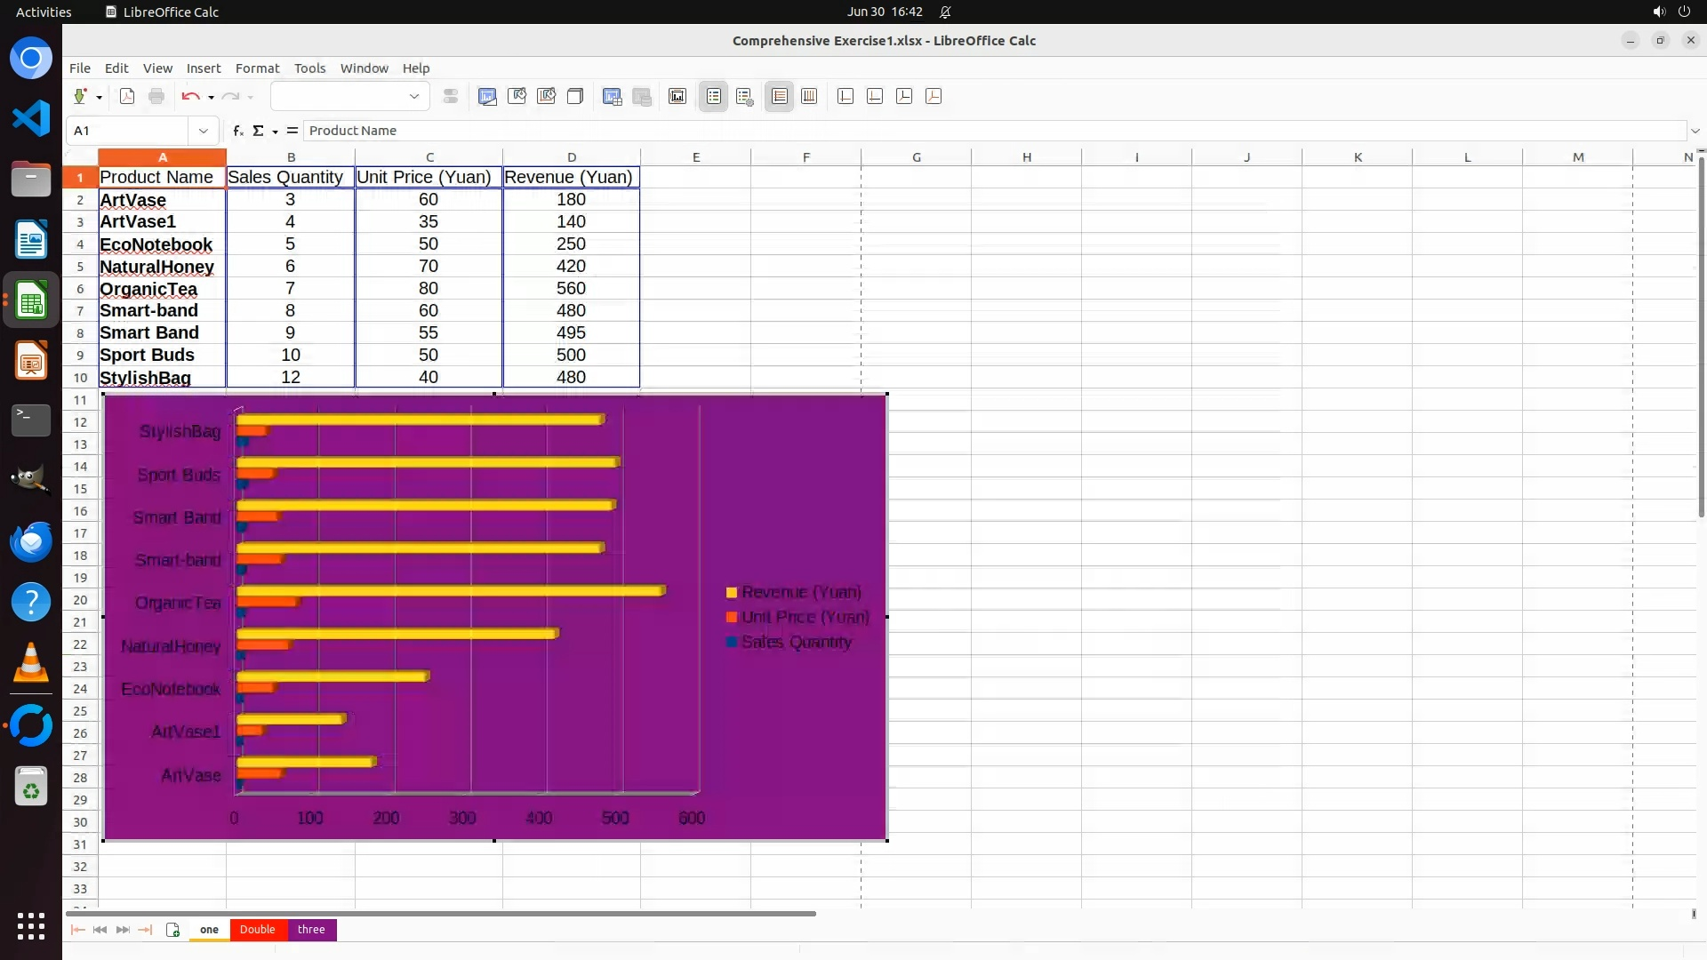1707x960 pixels.
Task: Open the chart Data Ranges icon
Action: tap(613, 96)
